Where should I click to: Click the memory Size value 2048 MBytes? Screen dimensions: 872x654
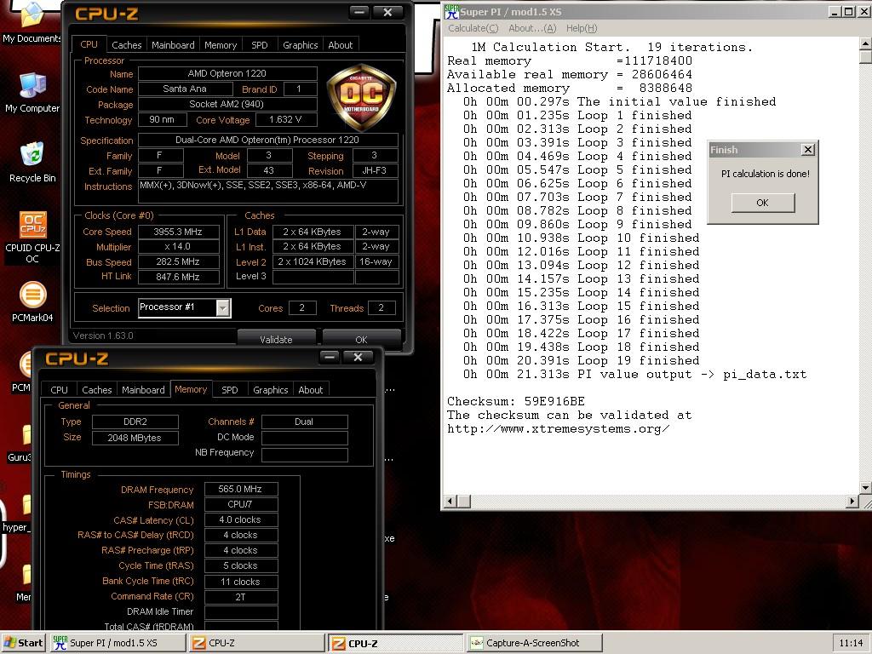tap(135, 438)
